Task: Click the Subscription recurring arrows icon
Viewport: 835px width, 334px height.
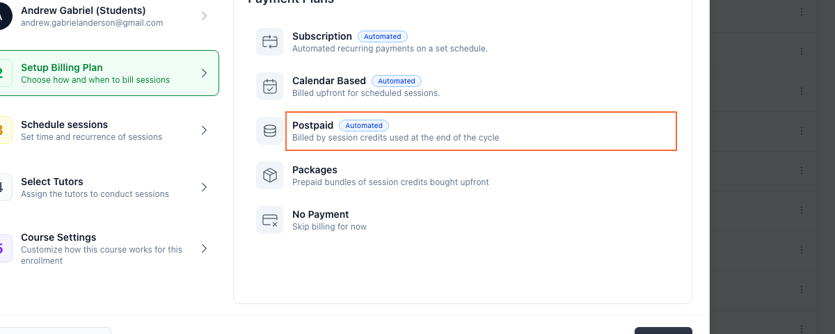Action: 270,42
